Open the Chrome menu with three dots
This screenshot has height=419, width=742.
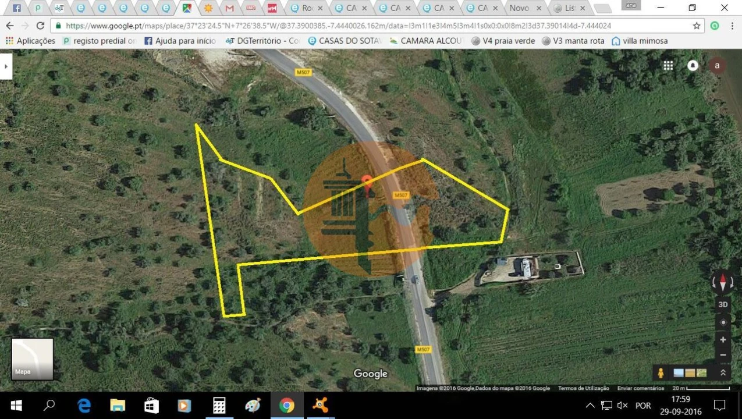732,27
